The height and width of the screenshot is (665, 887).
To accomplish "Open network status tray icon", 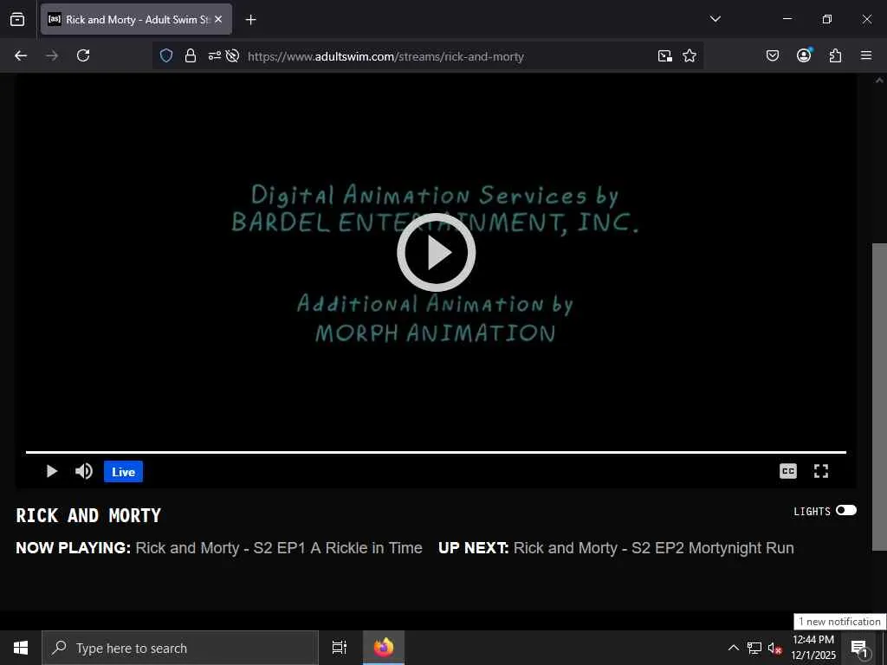I will [x=754, y=648].
